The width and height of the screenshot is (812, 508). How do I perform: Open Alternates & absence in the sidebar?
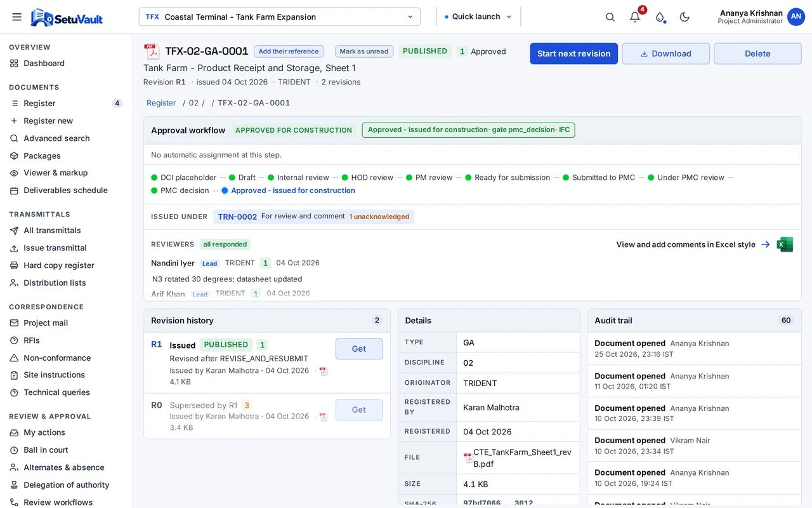pyautogui.click(x=66, y=467)
